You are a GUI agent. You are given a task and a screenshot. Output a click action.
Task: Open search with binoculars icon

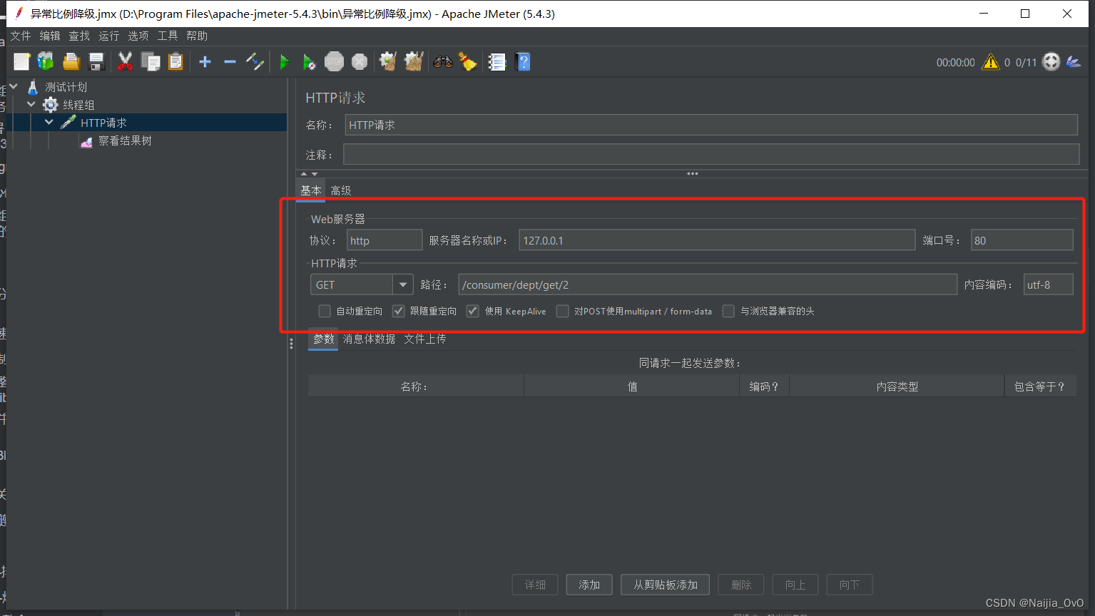tap(443, 62)
